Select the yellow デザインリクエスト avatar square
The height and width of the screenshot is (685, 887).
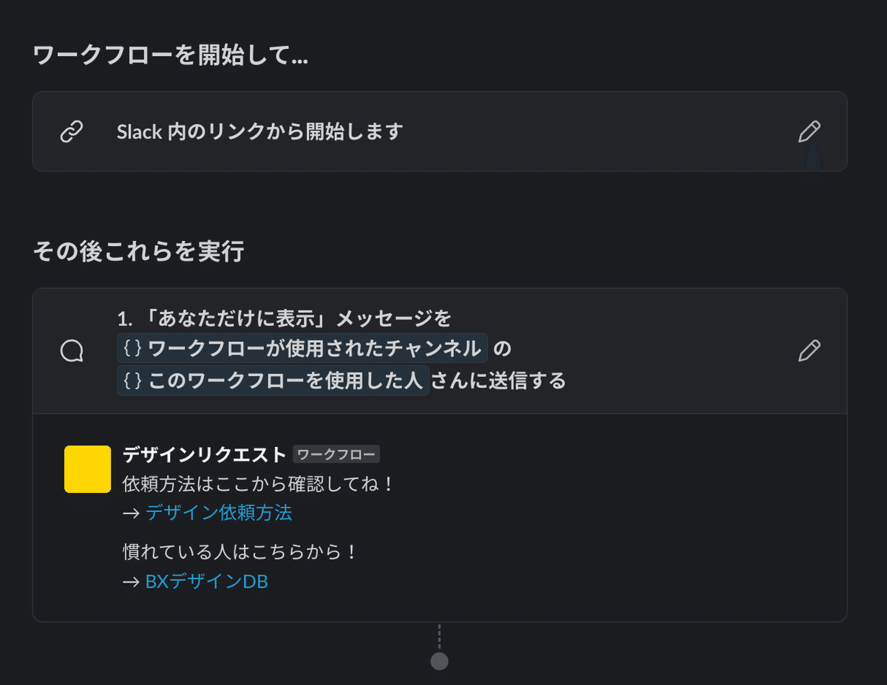87,469
